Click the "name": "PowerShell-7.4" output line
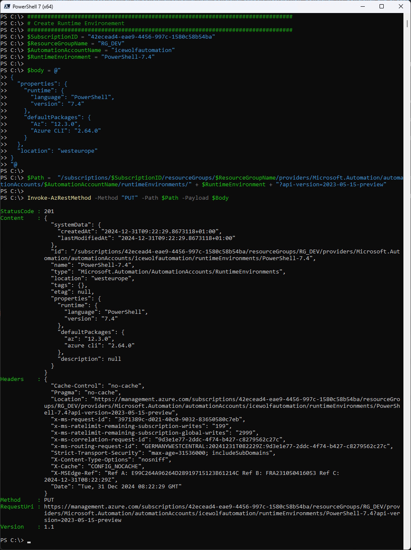The image size is (411, 550). coord(93,265)
